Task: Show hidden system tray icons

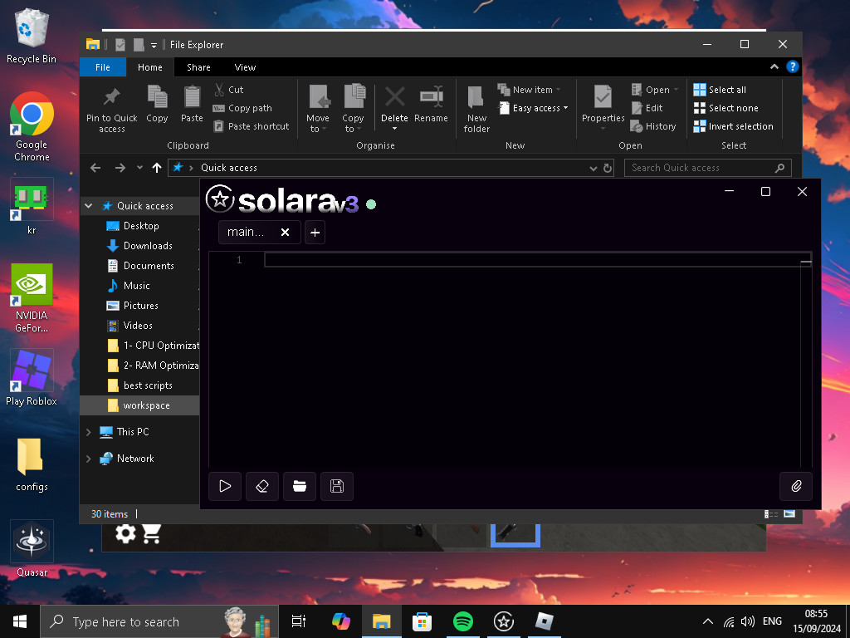Action: [708, 621]
